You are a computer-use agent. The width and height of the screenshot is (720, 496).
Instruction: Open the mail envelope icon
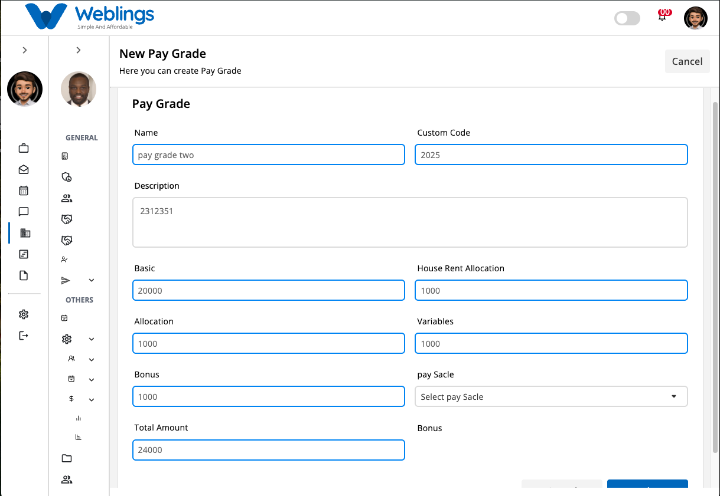click(x=24, y=169)
